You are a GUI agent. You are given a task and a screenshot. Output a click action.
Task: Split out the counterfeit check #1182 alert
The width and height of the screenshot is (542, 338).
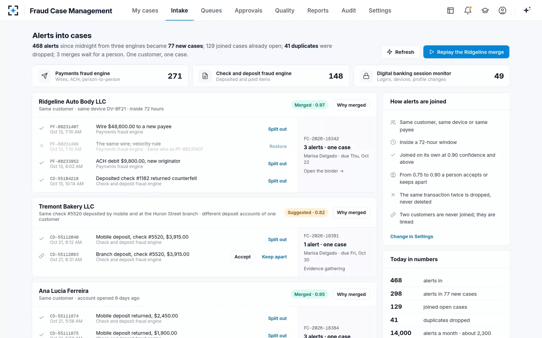coord(277,181)
